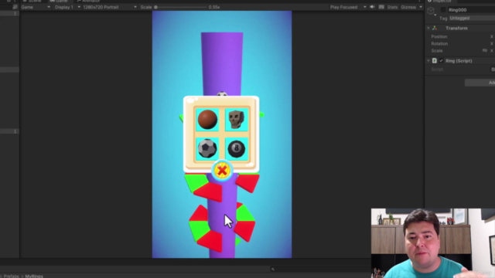This screenshot has height=278, width=495.
Task: Select the skull ball skin
Action: pos(236,120)
